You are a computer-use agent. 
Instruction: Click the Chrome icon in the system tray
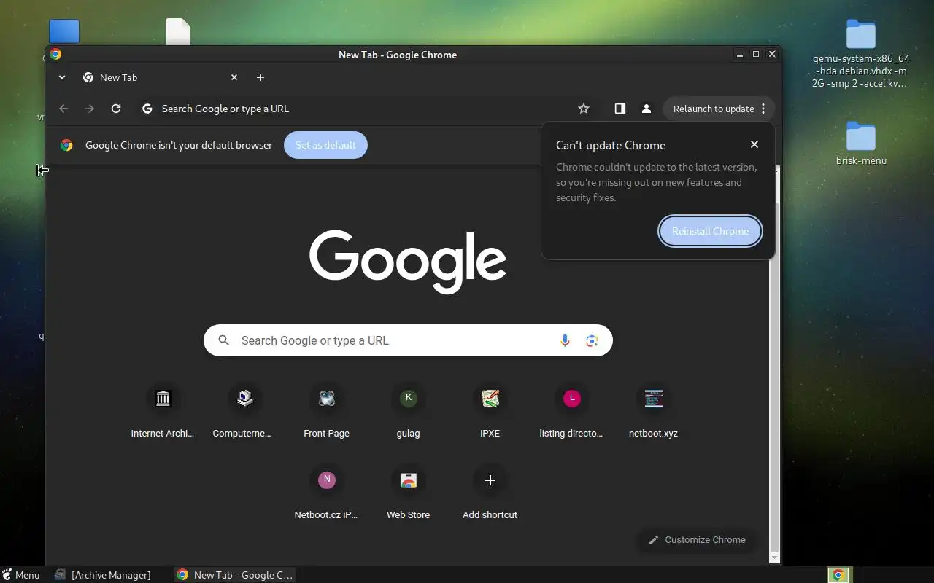(839, 575)
